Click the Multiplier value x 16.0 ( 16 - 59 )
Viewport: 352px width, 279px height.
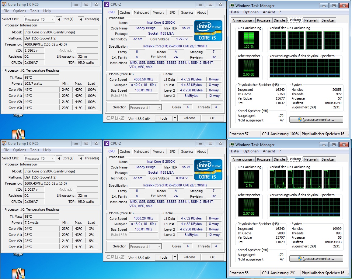point(144,224)
